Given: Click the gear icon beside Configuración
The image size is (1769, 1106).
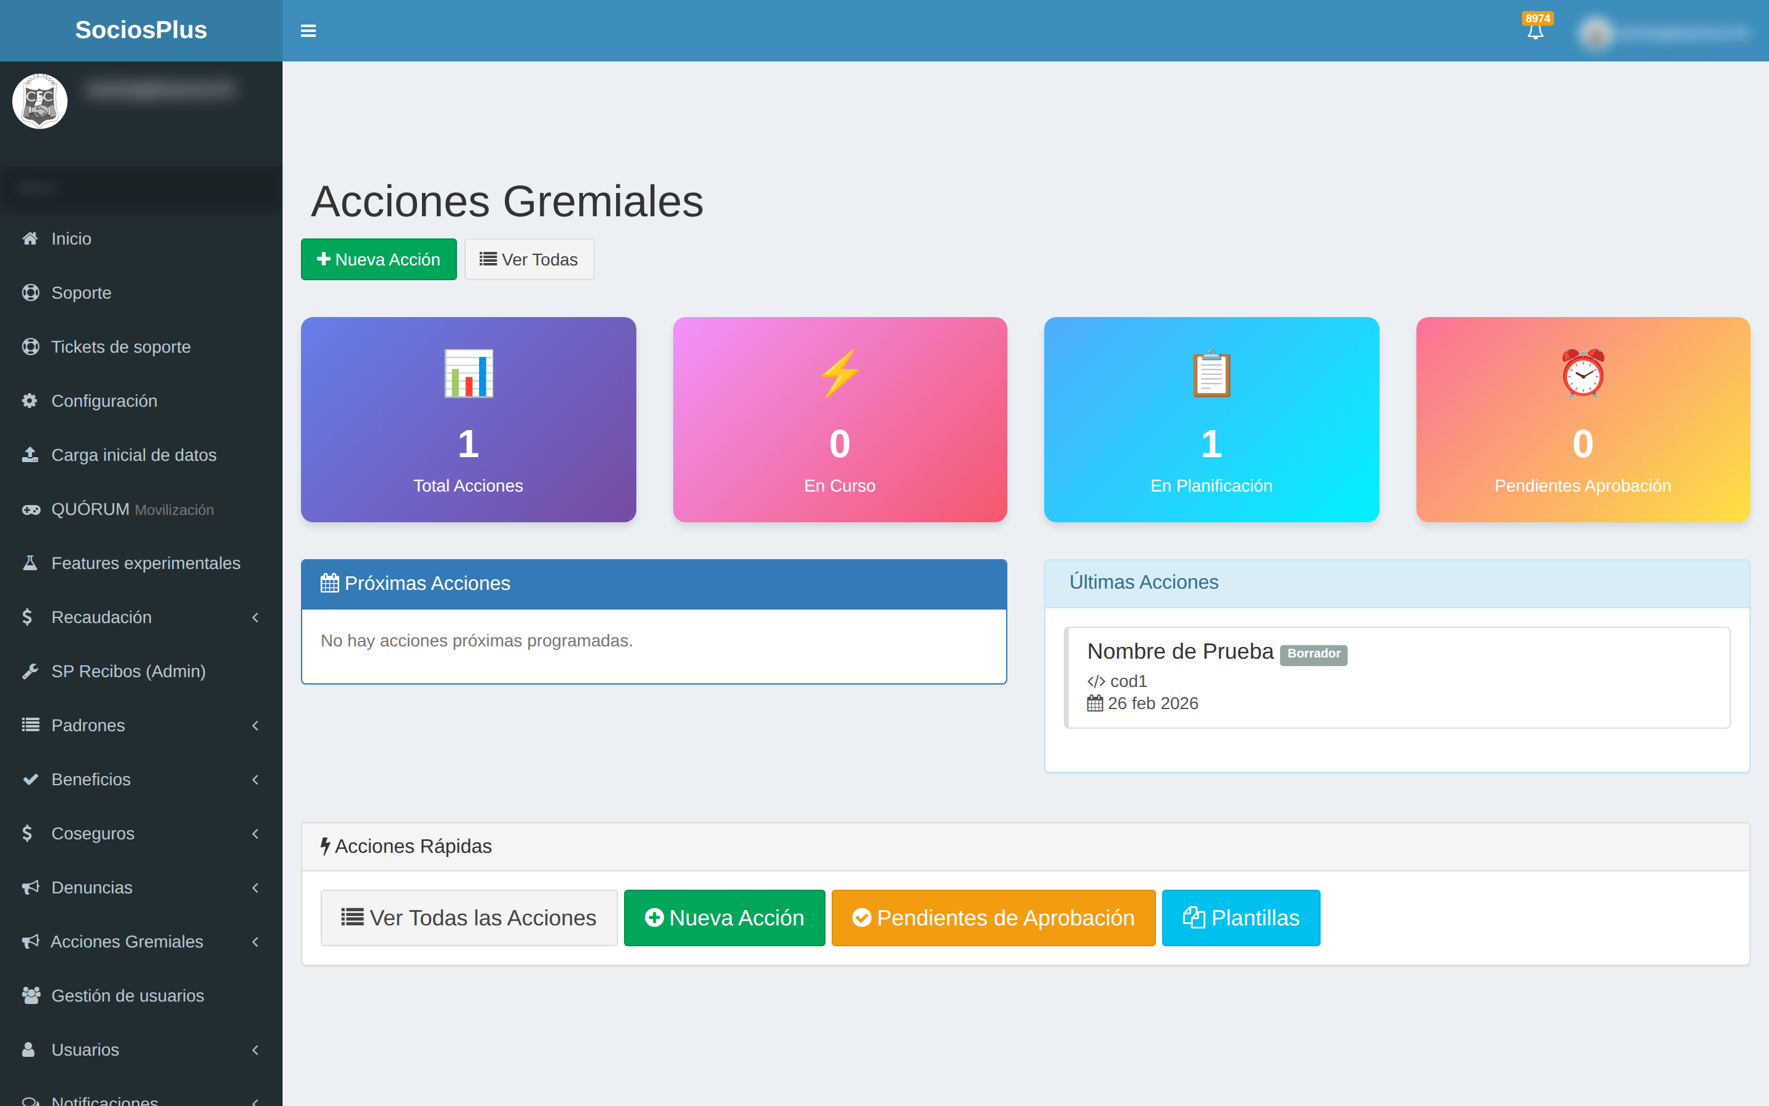Looking at the screenshot, I should 30,401.
